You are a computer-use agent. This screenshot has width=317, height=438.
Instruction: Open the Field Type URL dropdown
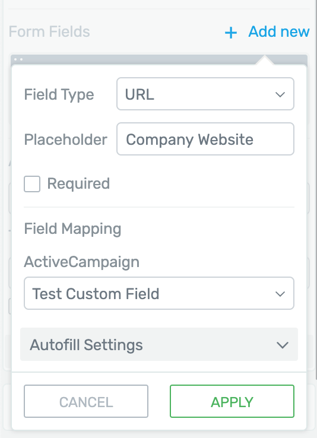[x=205, y=94]
